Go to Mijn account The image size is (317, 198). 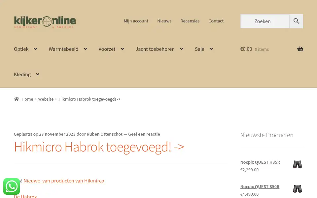(x=136, y=21)
